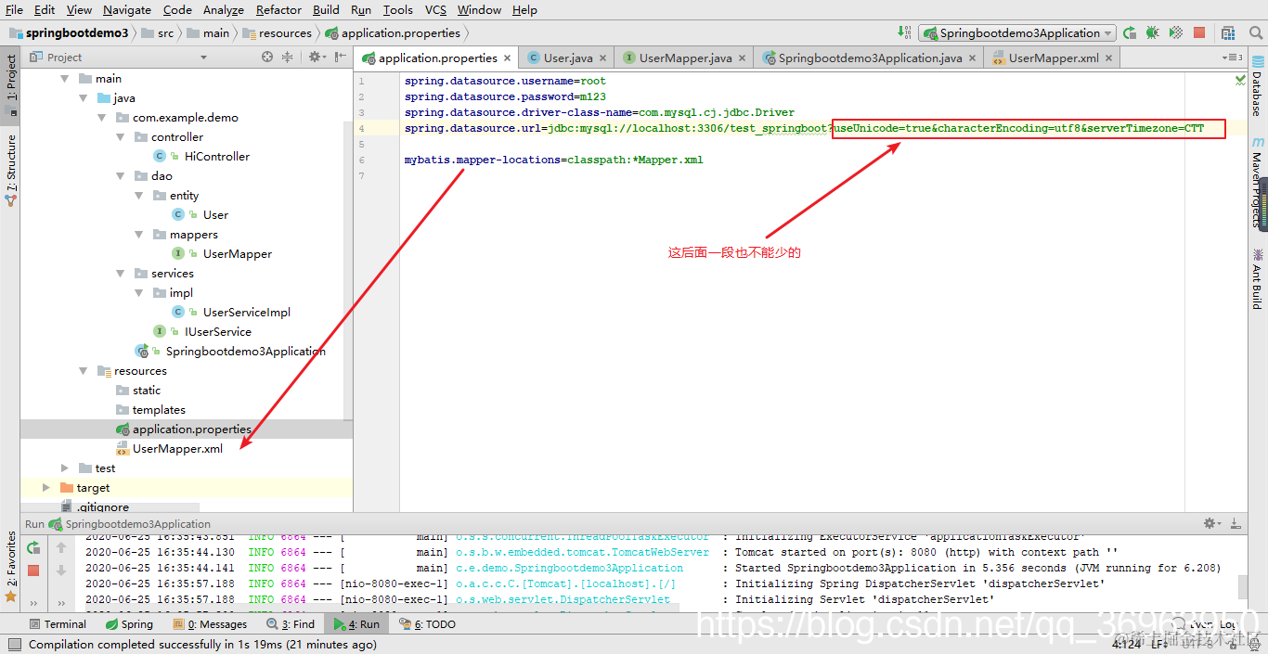Open the Ant Build sidebar

[1257, 279]
